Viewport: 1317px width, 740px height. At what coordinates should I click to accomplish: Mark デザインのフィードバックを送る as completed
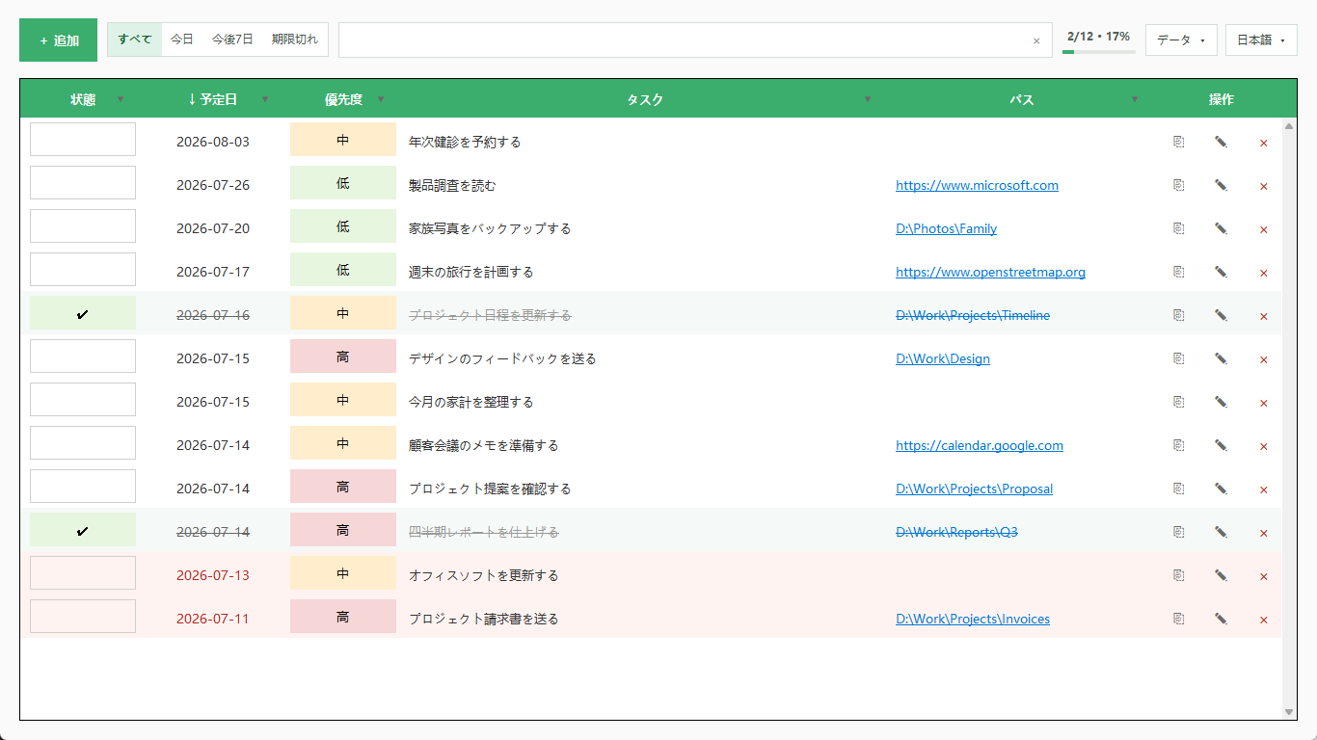pos(83,356)
